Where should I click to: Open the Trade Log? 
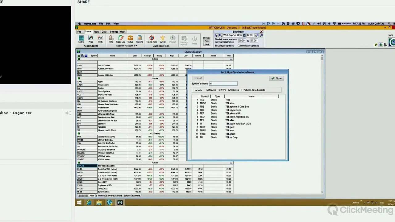coord(121,39)
